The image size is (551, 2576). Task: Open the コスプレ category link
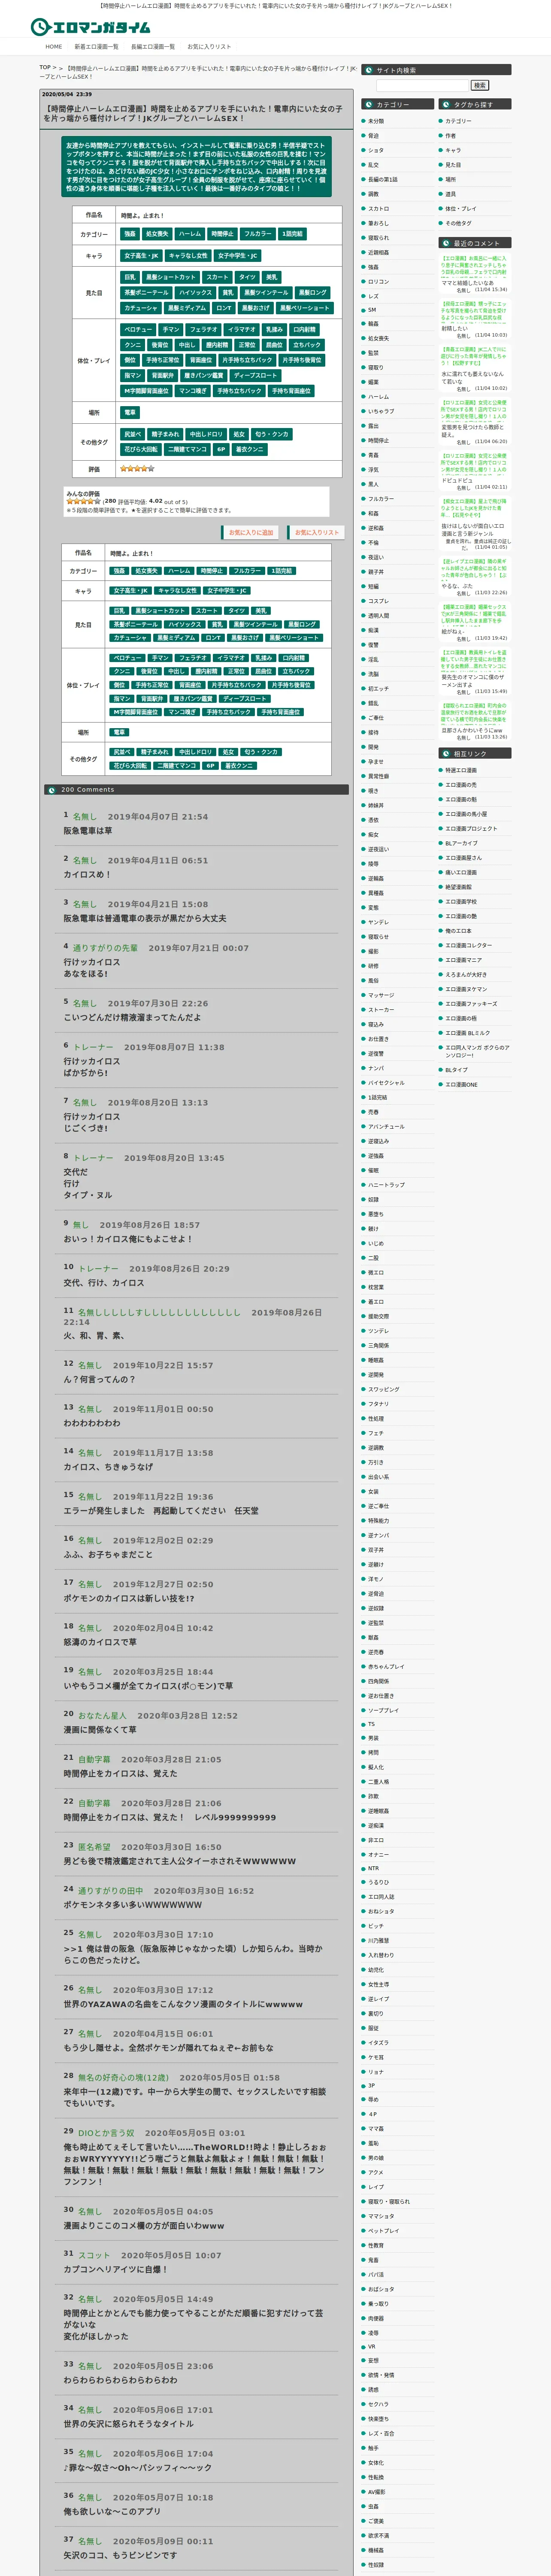tap(378, 601)
